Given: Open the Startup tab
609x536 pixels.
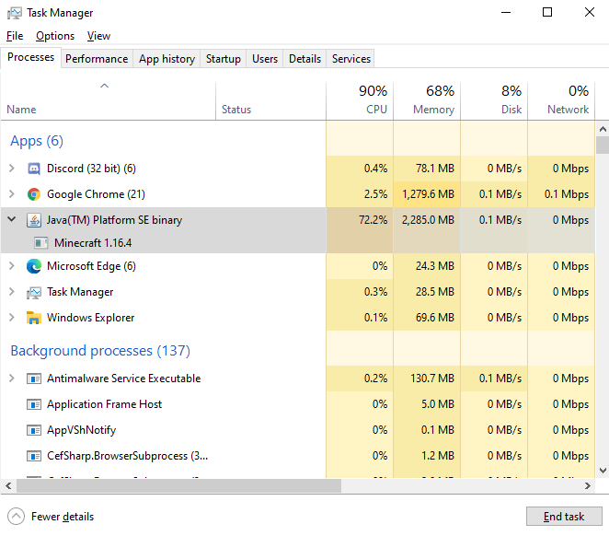Looking at the screenshot, I should point(223,58).
